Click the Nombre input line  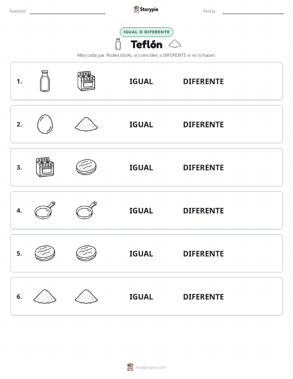coord(67,12)
